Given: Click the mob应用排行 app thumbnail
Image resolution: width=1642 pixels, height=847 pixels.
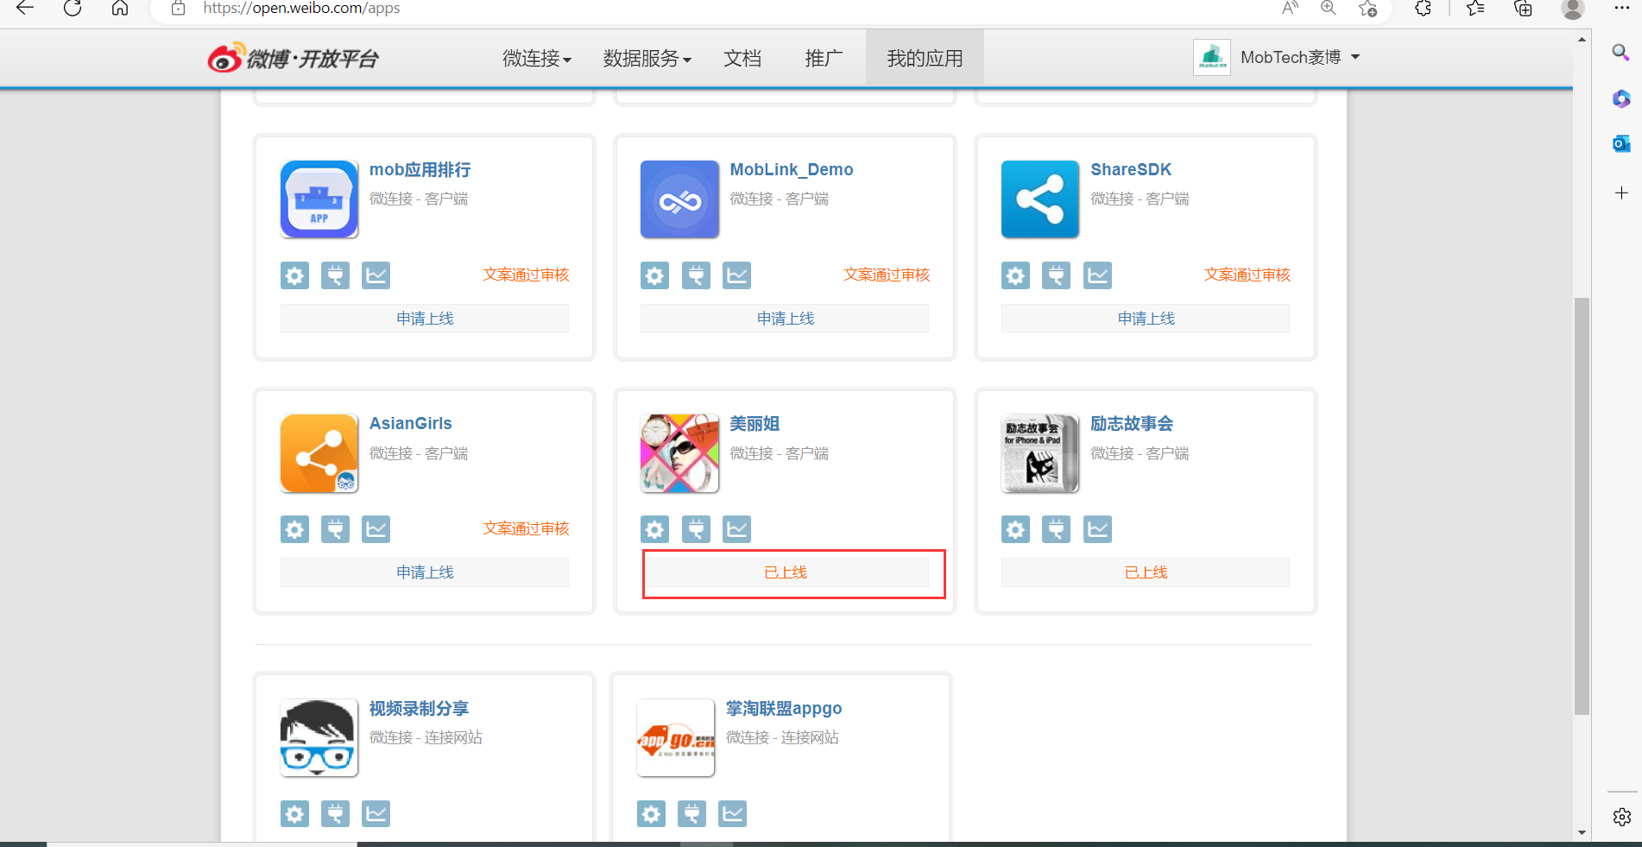Looking at the screenshot, I should coord(319,199).
